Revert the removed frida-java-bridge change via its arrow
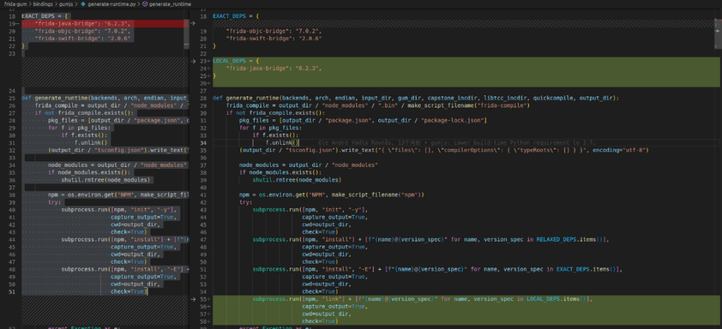Image resolution: width=722 pixels, height=329 pixels. click(193, 23)
